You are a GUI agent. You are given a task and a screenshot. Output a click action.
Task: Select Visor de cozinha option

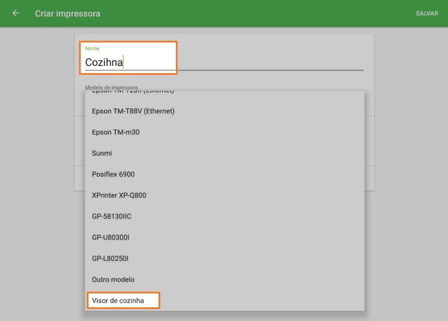118,300
